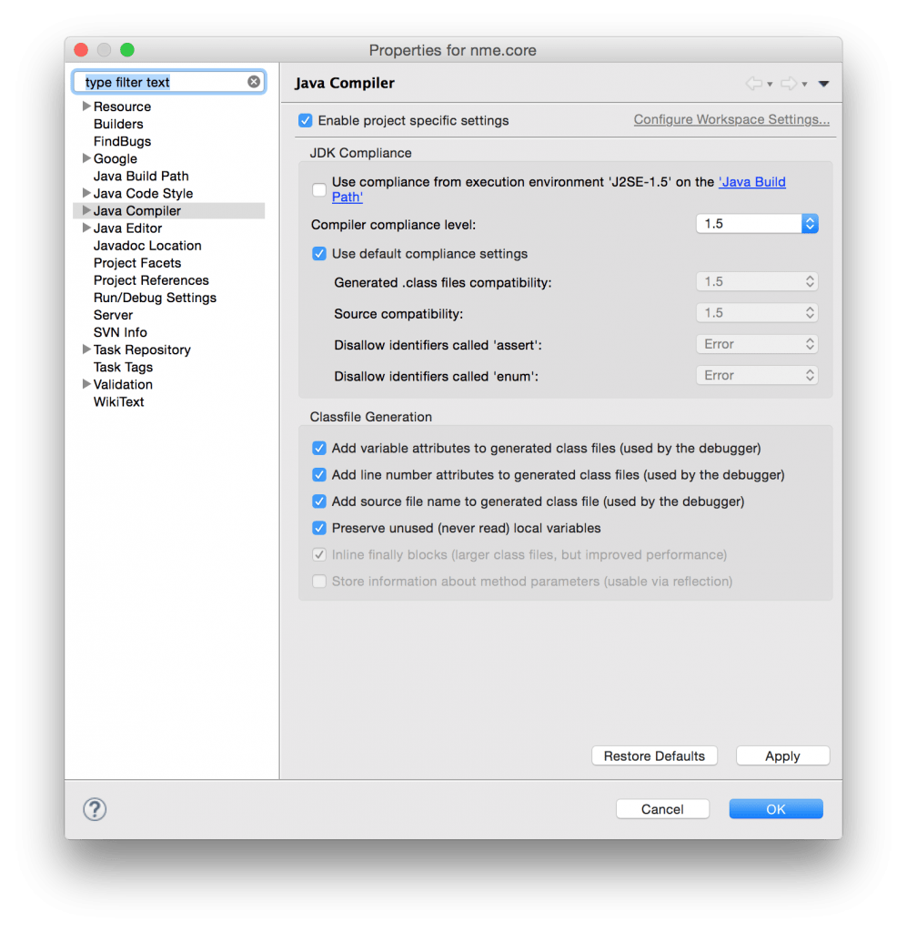The width and height of the screenshot is (907, 932).
Task: Open the Run/Debug Settings page
Action: (x=155, y=298)
